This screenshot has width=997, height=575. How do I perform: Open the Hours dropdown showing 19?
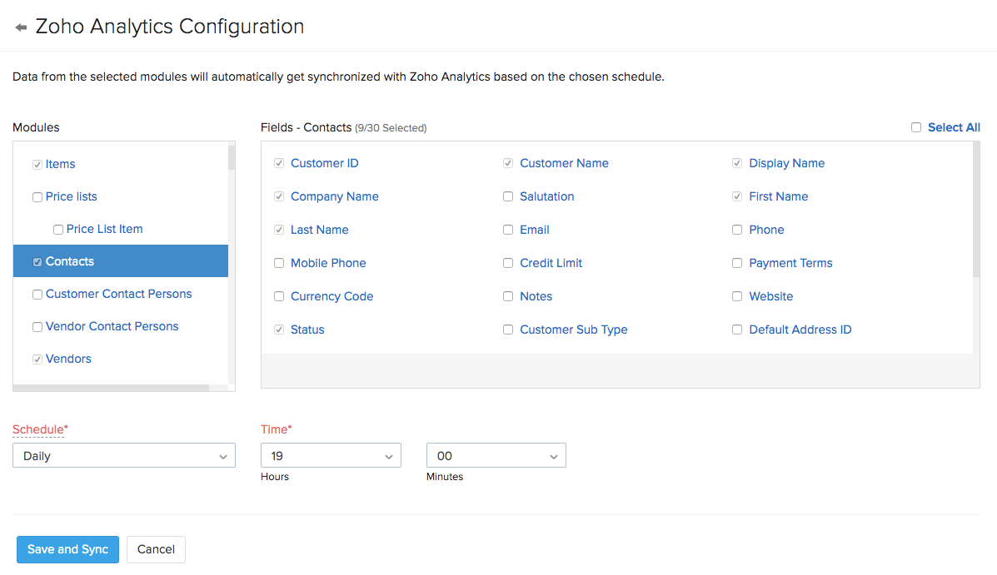point(331,455)
